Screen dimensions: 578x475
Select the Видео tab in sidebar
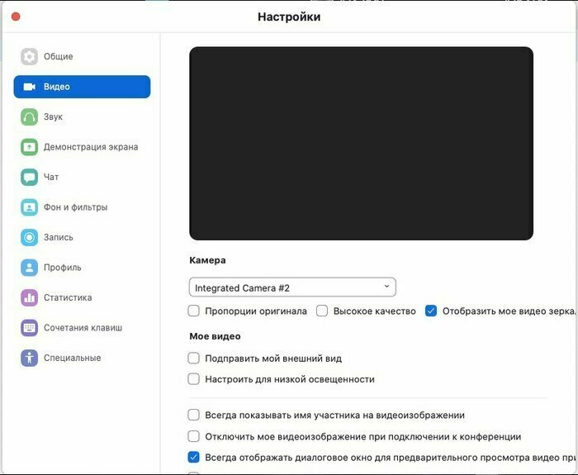coord(82,87)
